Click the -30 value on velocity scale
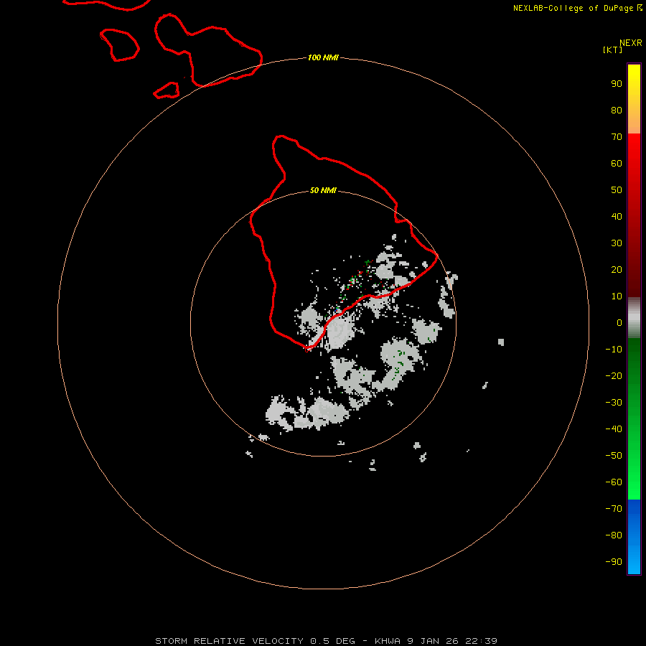646x646 pixels. click(614, 403)
